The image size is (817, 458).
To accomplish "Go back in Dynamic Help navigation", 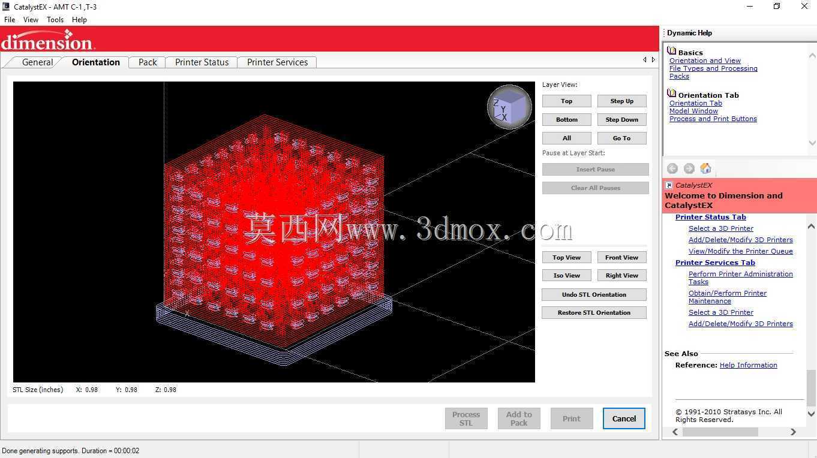I will click(672, 168).
